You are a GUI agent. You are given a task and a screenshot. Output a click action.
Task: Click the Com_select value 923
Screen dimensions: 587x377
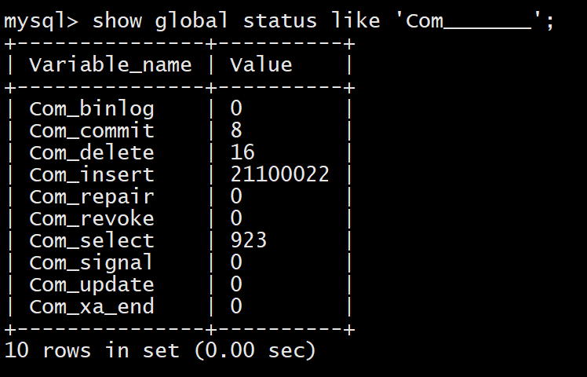249,240
